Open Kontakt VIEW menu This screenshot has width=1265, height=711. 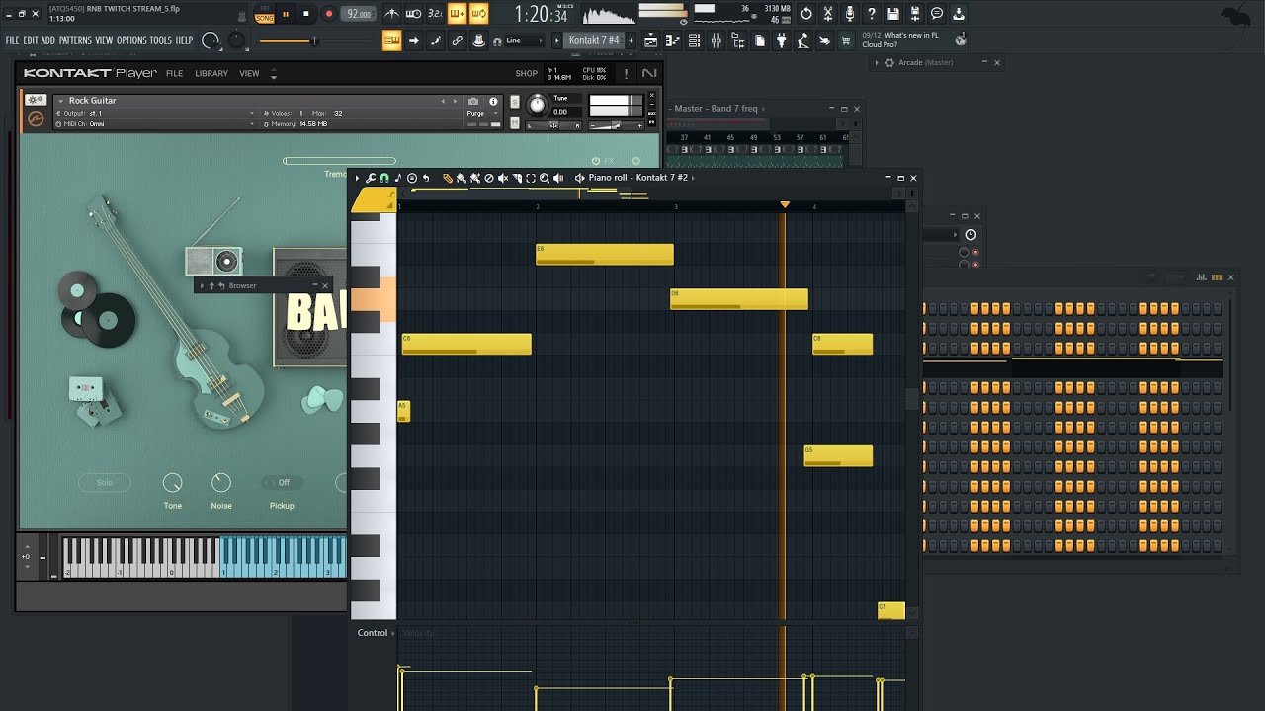(249, 73)
